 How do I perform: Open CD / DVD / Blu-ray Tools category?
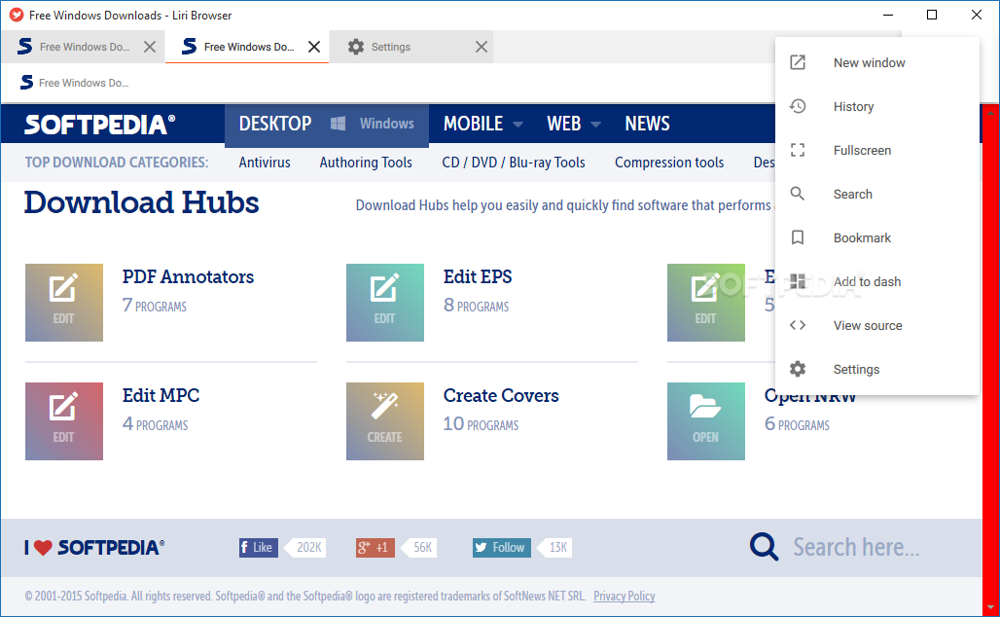point(514,163)
